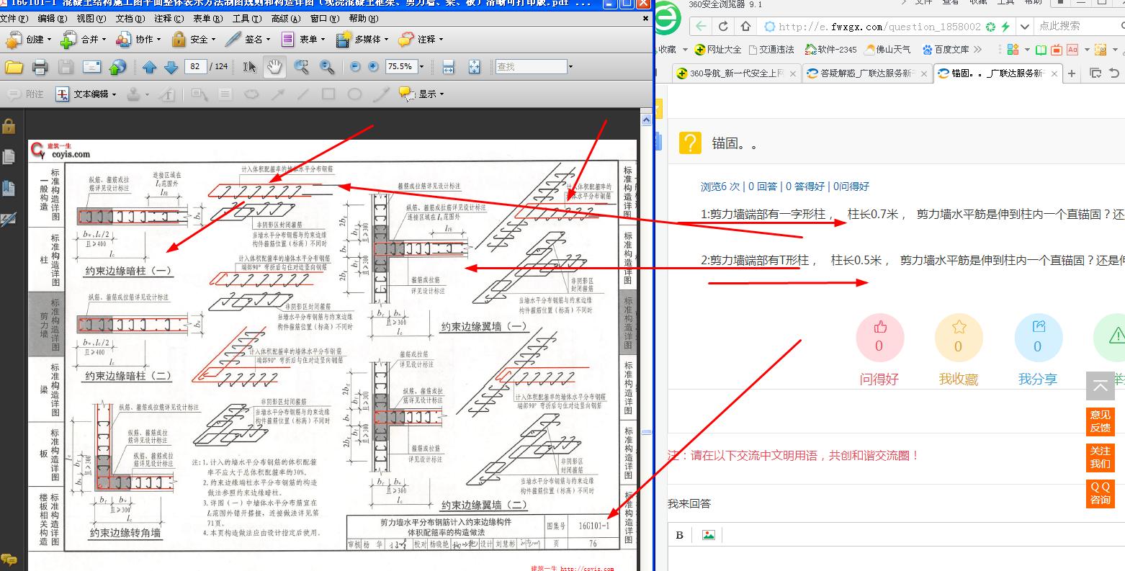Reload the page in 360 browser
1125x571 pixels.
click(x=723, y=27)
